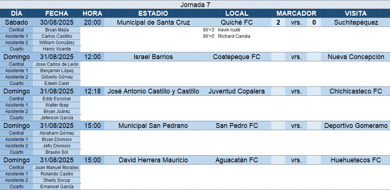Select the Quiché FC local team cell
This screenshot has width=390, height=190.
click(236, 22)
